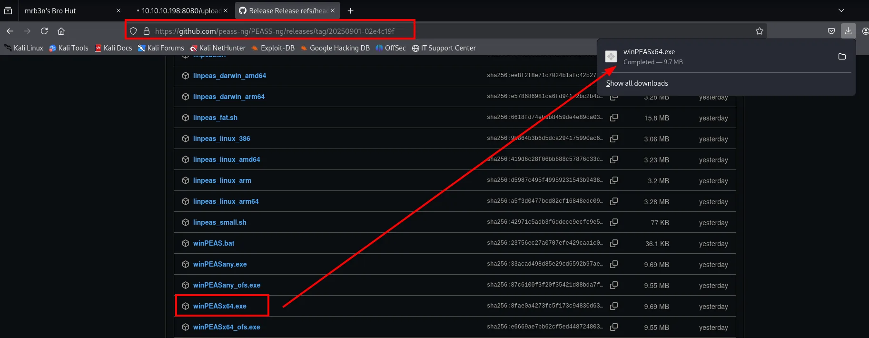869x338 pixels.
Task: Download linpeas_linux_amd64 asset
Action: point(227,159)
